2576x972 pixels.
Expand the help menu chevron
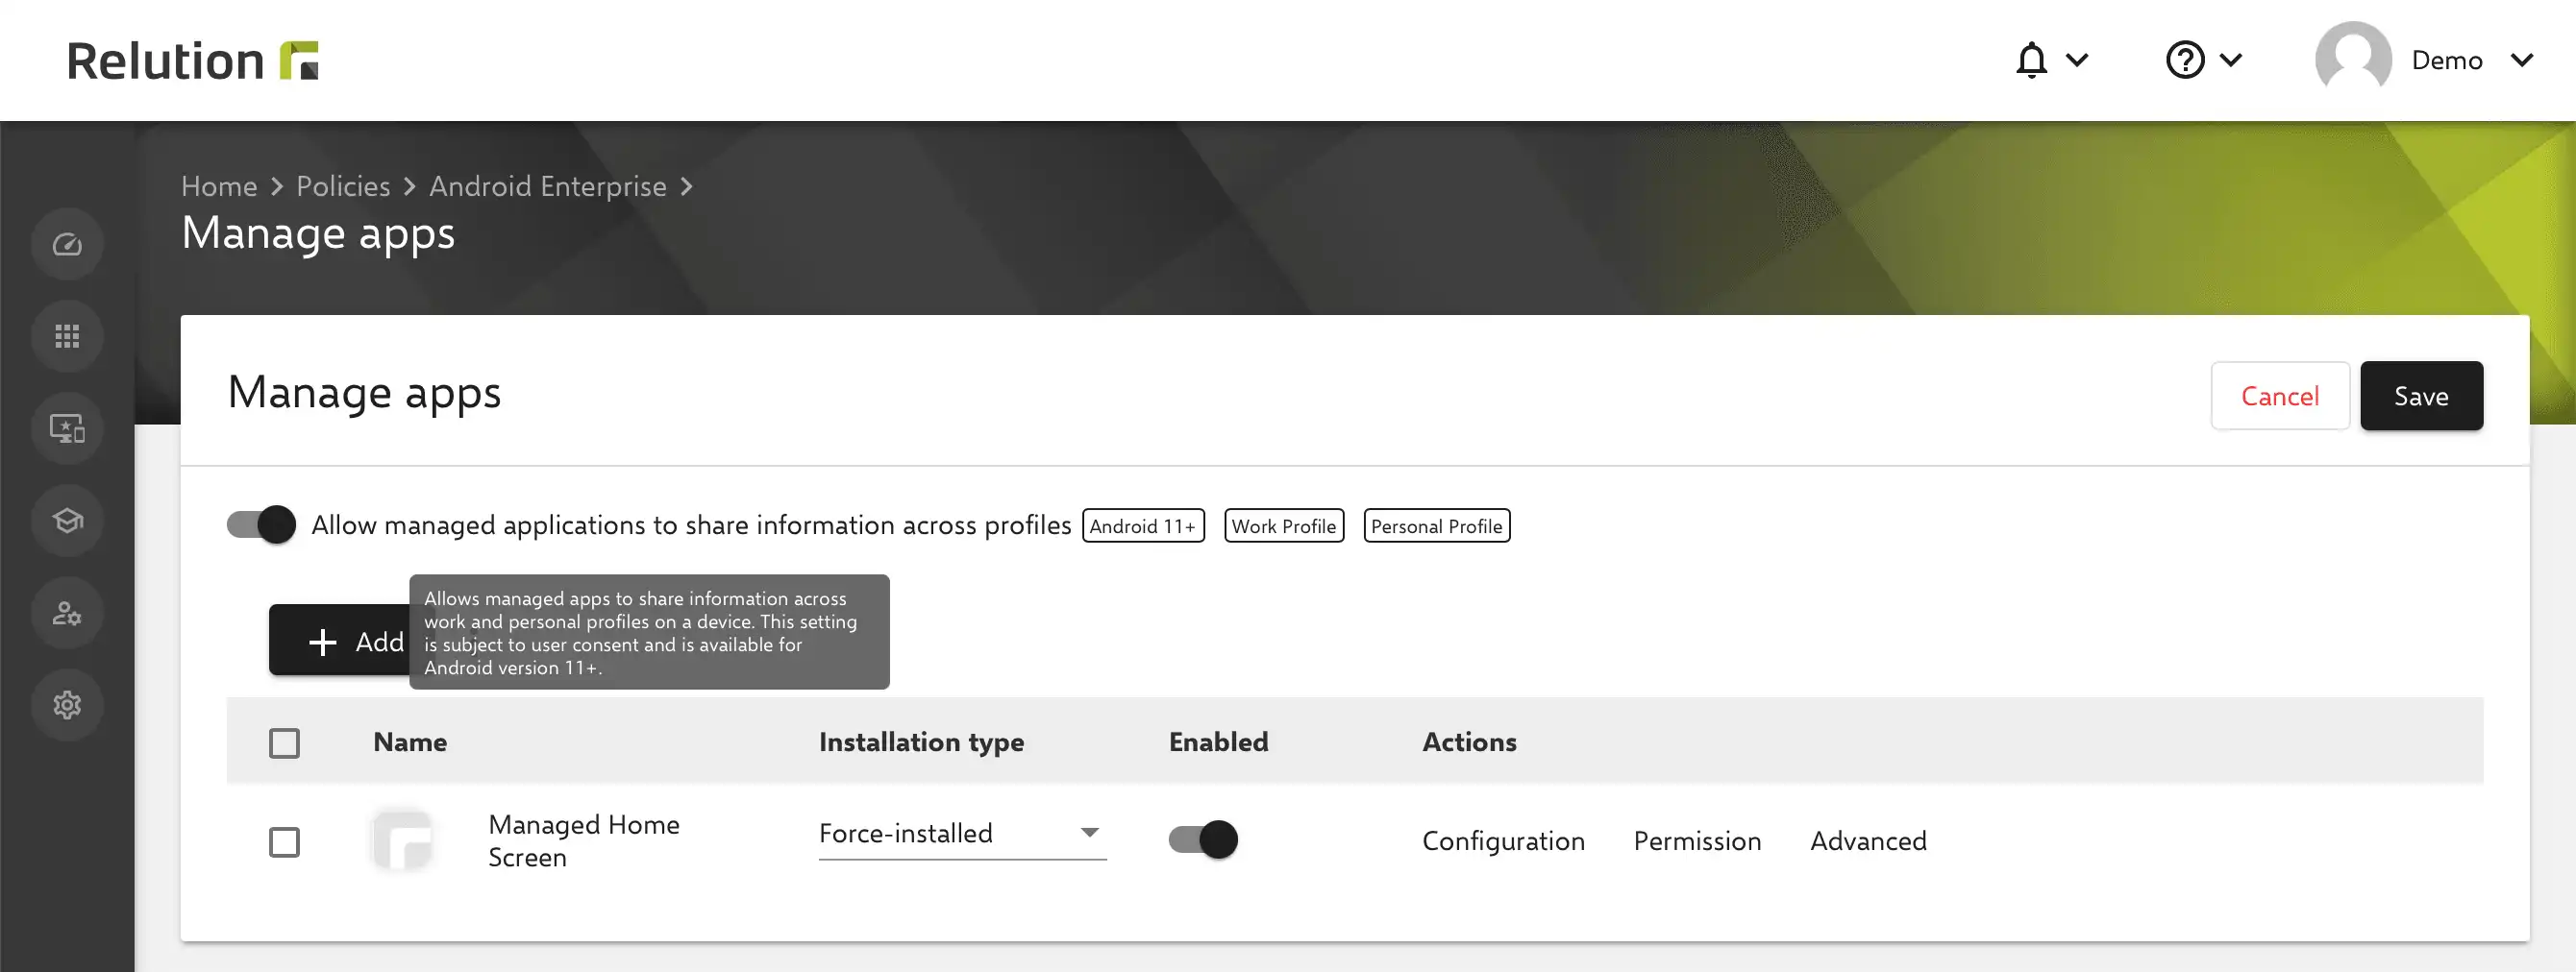(2230, 60)
